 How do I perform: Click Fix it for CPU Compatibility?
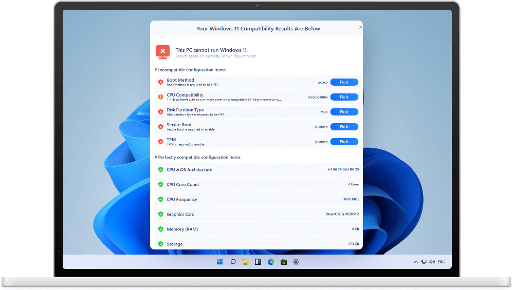coord(344,97)
